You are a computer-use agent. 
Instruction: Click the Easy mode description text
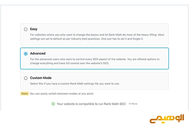97,37
